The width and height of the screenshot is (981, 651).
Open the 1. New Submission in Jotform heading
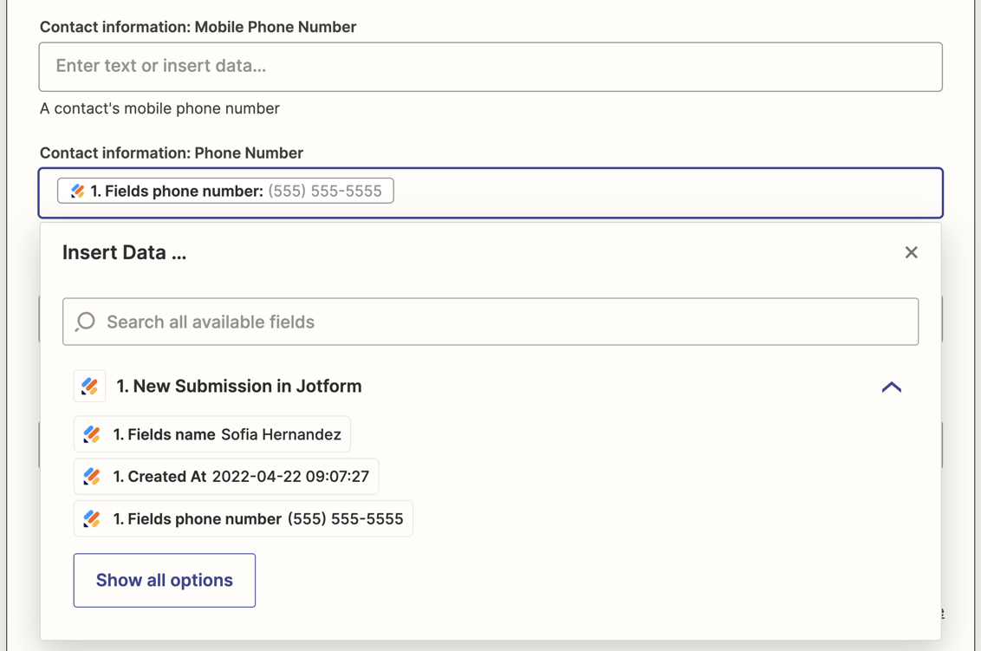[239, 387]
